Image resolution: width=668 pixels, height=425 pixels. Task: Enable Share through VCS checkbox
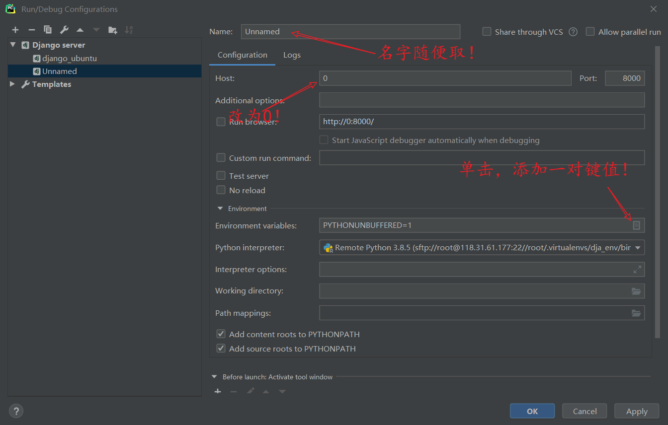click(487, 32)
